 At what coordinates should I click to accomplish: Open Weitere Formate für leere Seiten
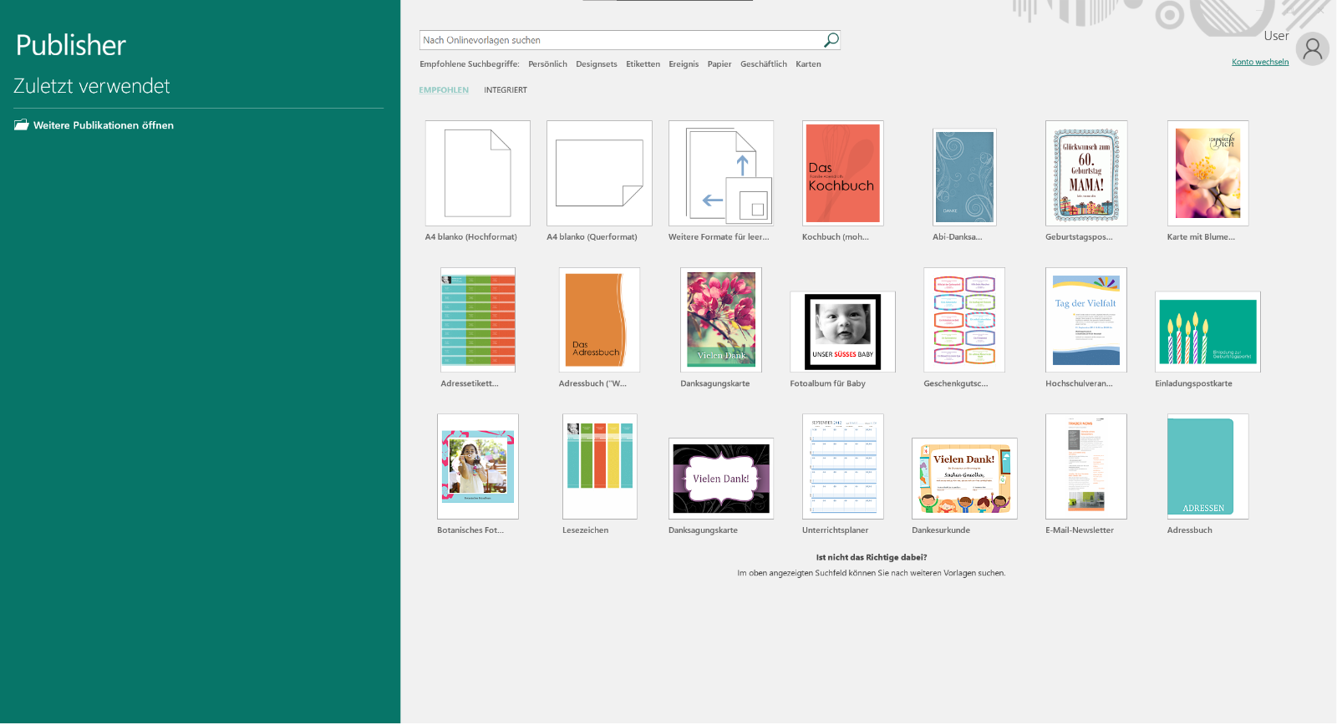point(721,174)
